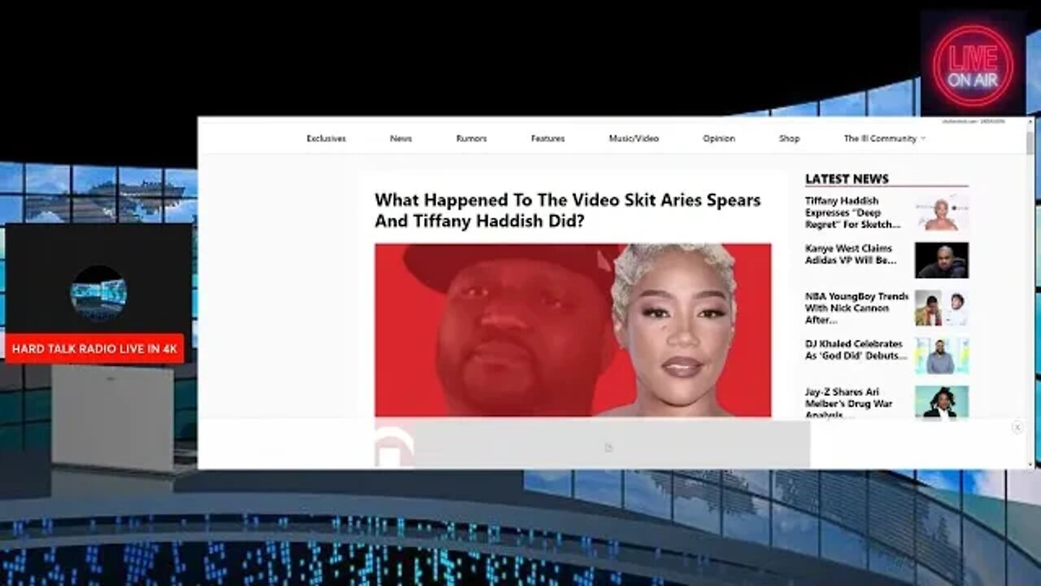This screenshot has width=1041, height=586.
Task: Click the Hard Talk Radio Live in 4K banner
Action: pyautogui.click(x=94, y=349)
